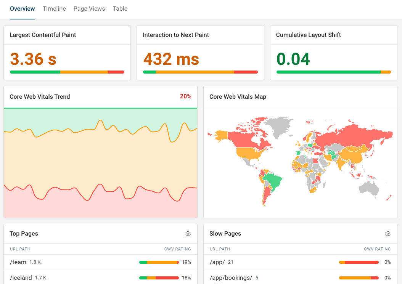Select the Table tab
Viewport: 402px width, 284px height.
pos(120,8)
